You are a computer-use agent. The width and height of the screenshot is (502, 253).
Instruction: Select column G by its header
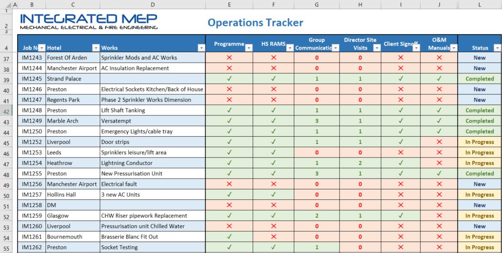[x=317, y=5]
